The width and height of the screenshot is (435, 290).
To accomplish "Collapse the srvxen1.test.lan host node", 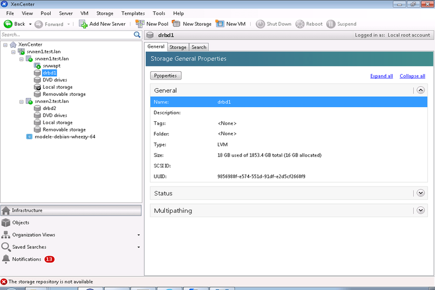I will 21,59.
